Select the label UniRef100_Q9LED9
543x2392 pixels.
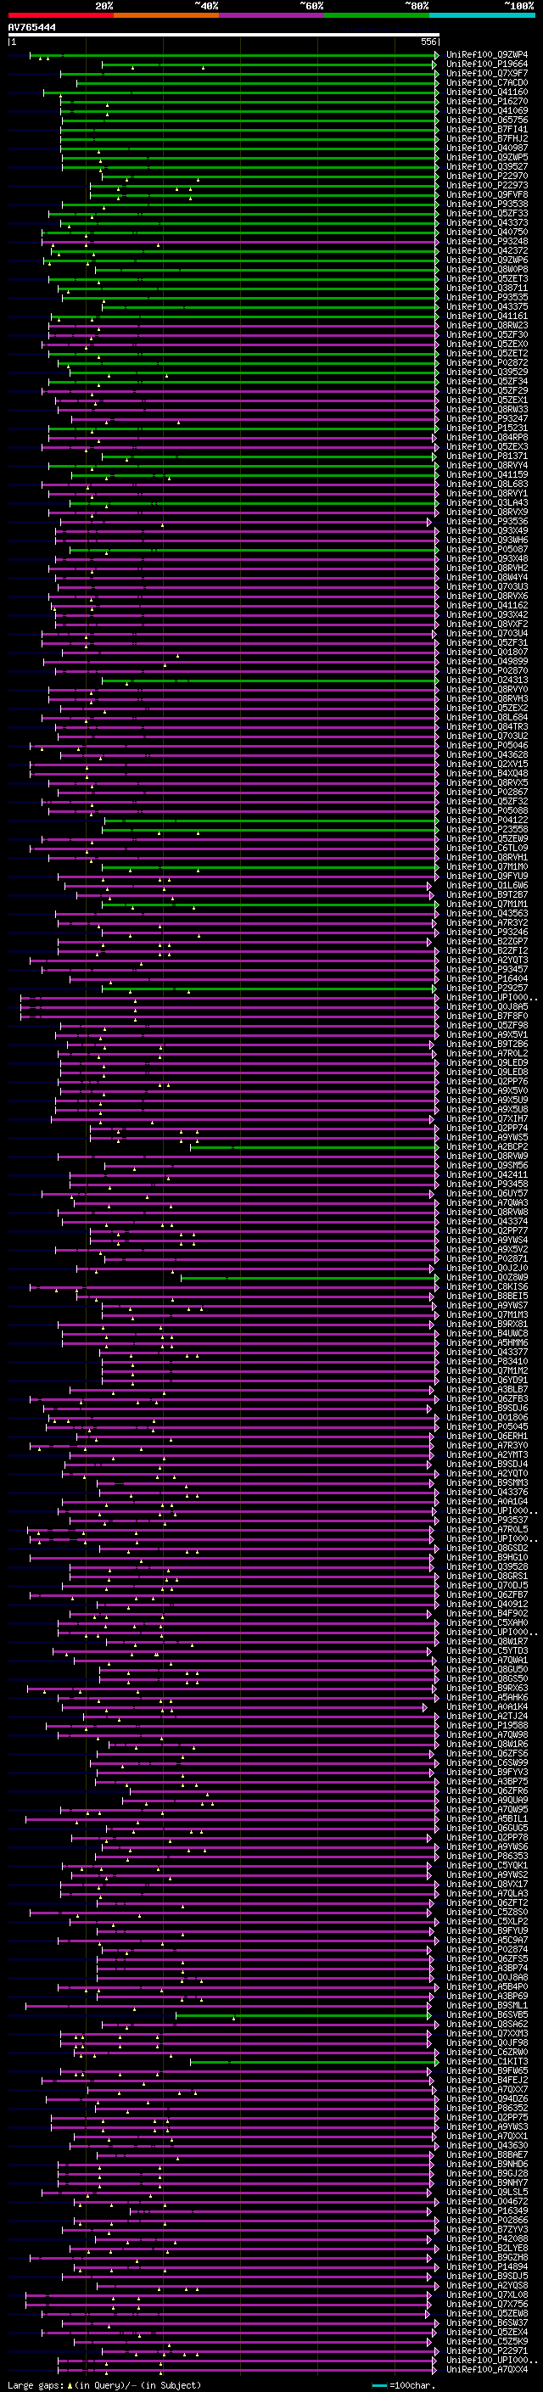pos(487,1062)
